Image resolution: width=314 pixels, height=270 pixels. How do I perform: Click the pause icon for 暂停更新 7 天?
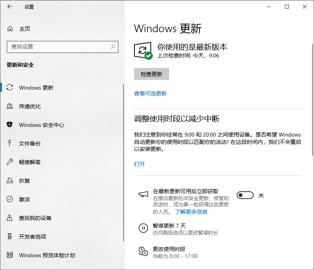[x=143, y=228]
